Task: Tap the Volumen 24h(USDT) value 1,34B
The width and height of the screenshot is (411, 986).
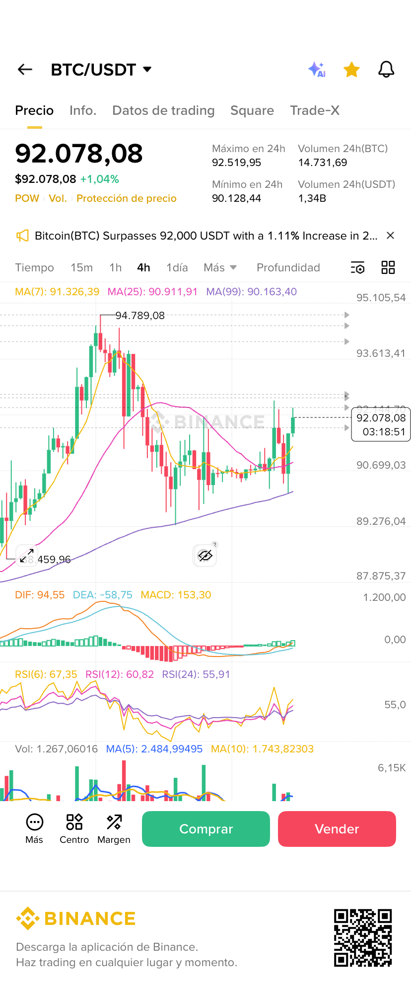Action: click(x=312, y=198)
